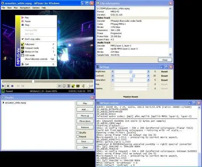Toggle Don't crop video option
This screenshot has width=202, height=167.
click(x=39, y=39)
